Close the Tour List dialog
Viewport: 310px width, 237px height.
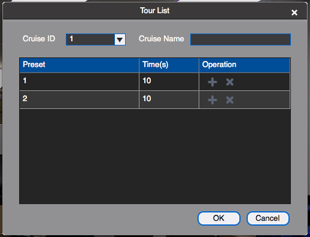point(294,13)
